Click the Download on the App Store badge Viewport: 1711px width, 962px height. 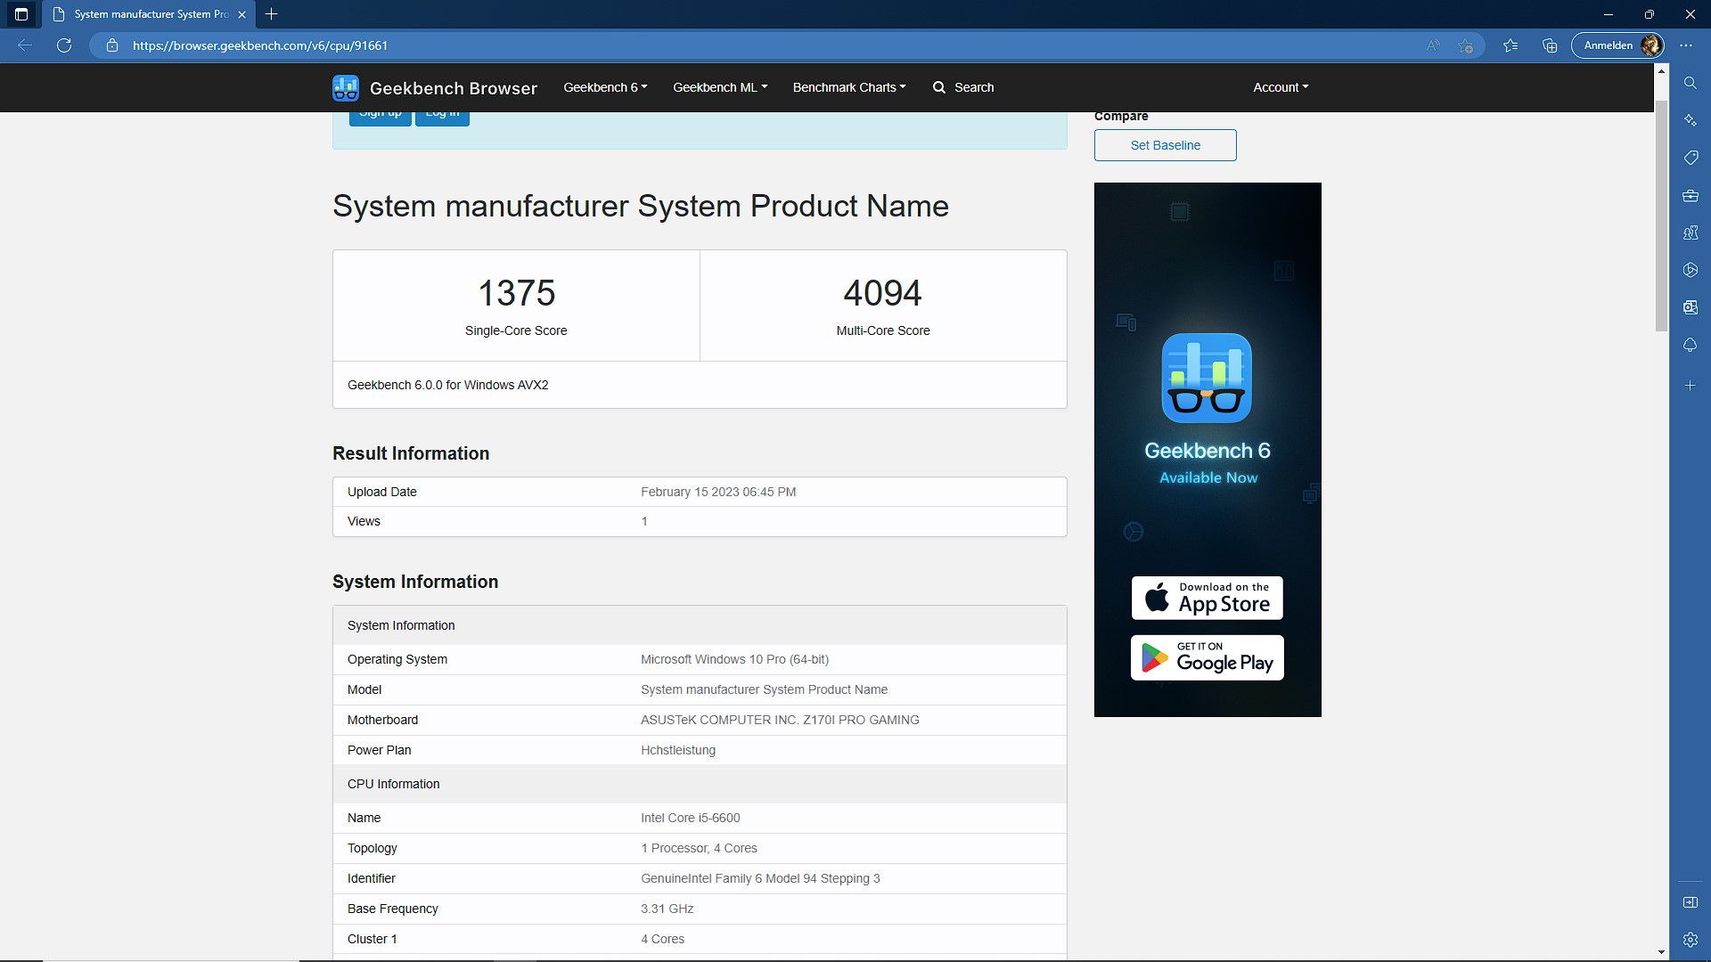pos(1207,598)
